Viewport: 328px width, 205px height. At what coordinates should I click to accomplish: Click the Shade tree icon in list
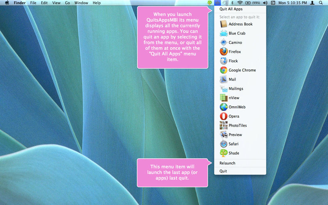click(223, 153)
